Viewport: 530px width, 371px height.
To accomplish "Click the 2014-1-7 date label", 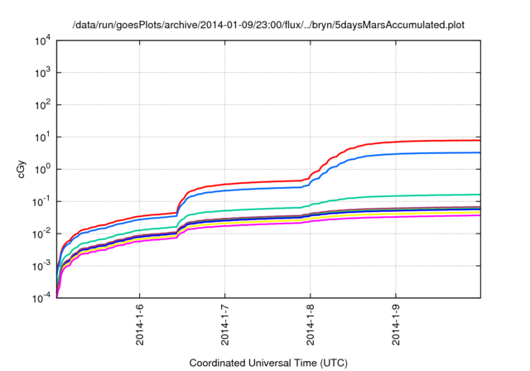I will [224, 325].
